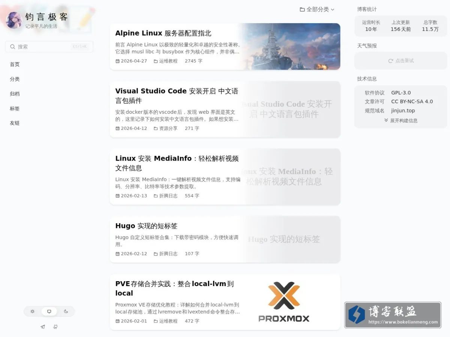Open the 全部分类 category dropdown

click(x=317, y=9)
